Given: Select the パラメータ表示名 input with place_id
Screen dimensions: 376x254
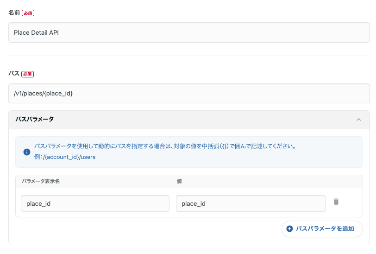Looking at the screenshot, I should (x=95, y=203).
